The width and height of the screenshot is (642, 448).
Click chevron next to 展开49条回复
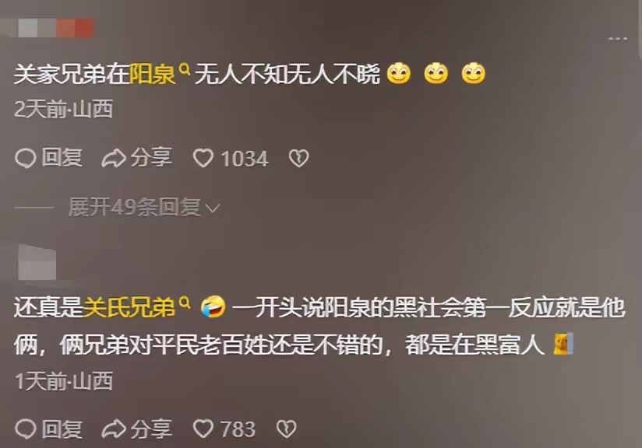click(x=213, y=208)
